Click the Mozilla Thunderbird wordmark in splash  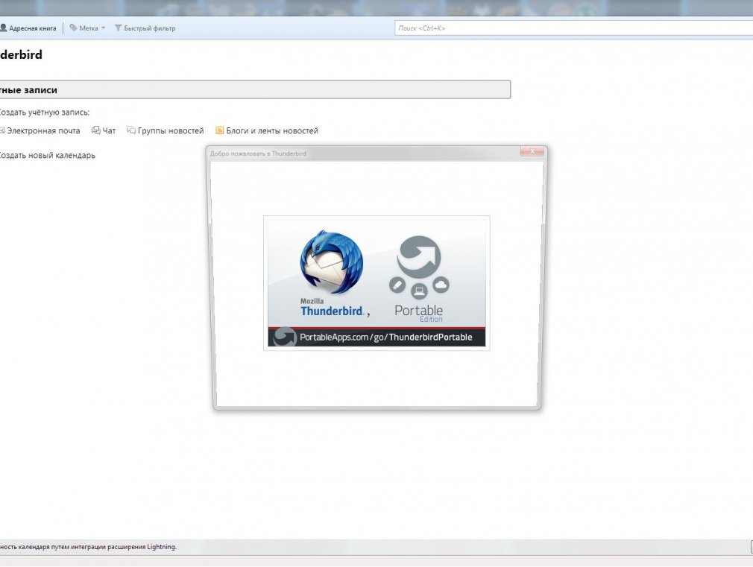pos(332,307)
